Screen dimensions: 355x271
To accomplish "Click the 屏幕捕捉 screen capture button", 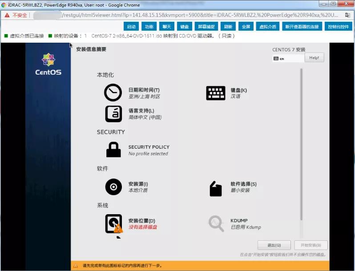I will tap(206, 27).
